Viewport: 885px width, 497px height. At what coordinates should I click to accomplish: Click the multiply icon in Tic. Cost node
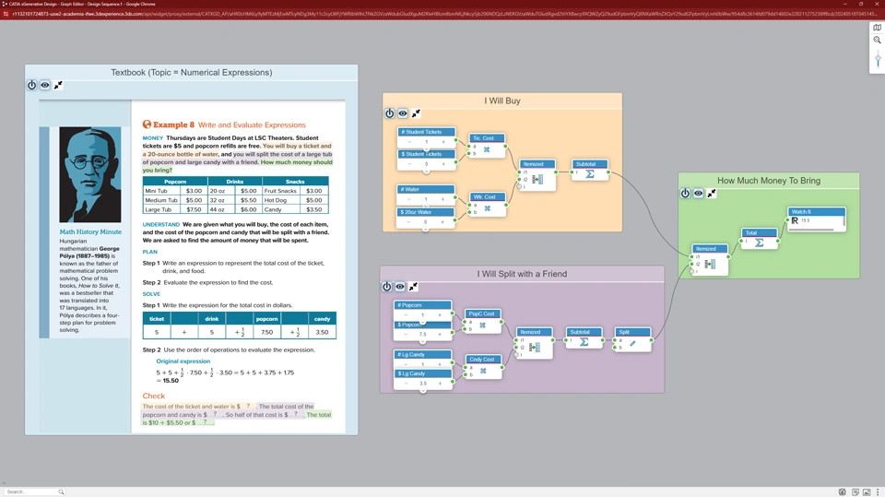[x=487, y=149]
